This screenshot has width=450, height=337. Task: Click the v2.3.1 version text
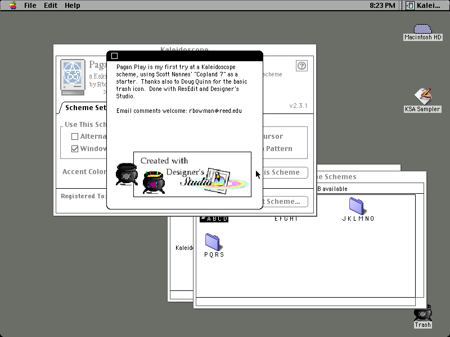pos(298,106)
